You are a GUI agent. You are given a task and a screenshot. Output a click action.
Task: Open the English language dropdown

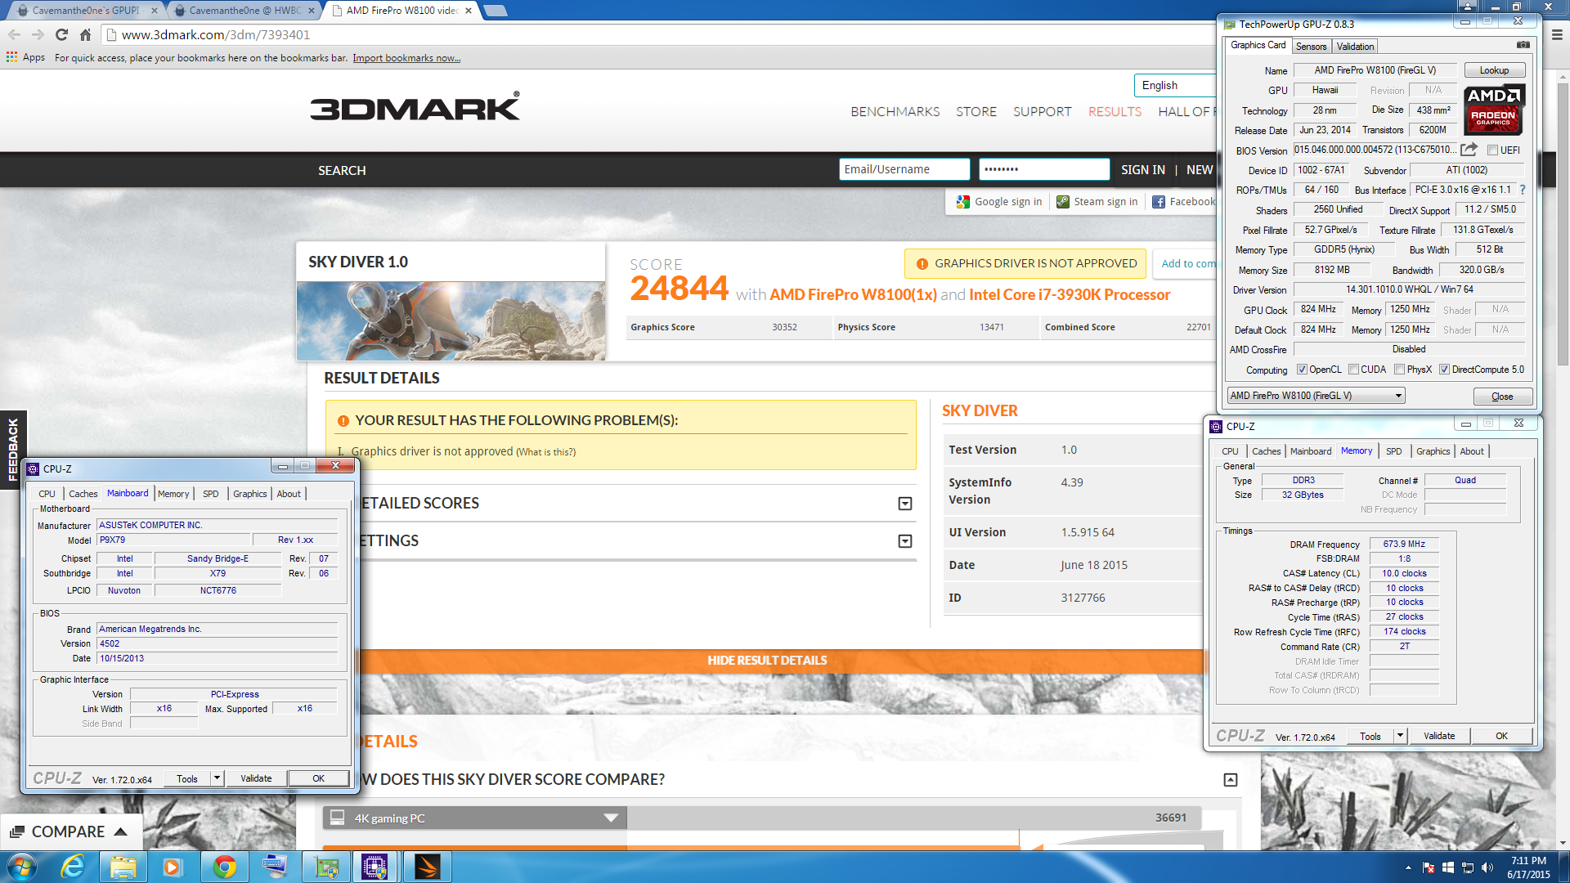(1175, 85)
